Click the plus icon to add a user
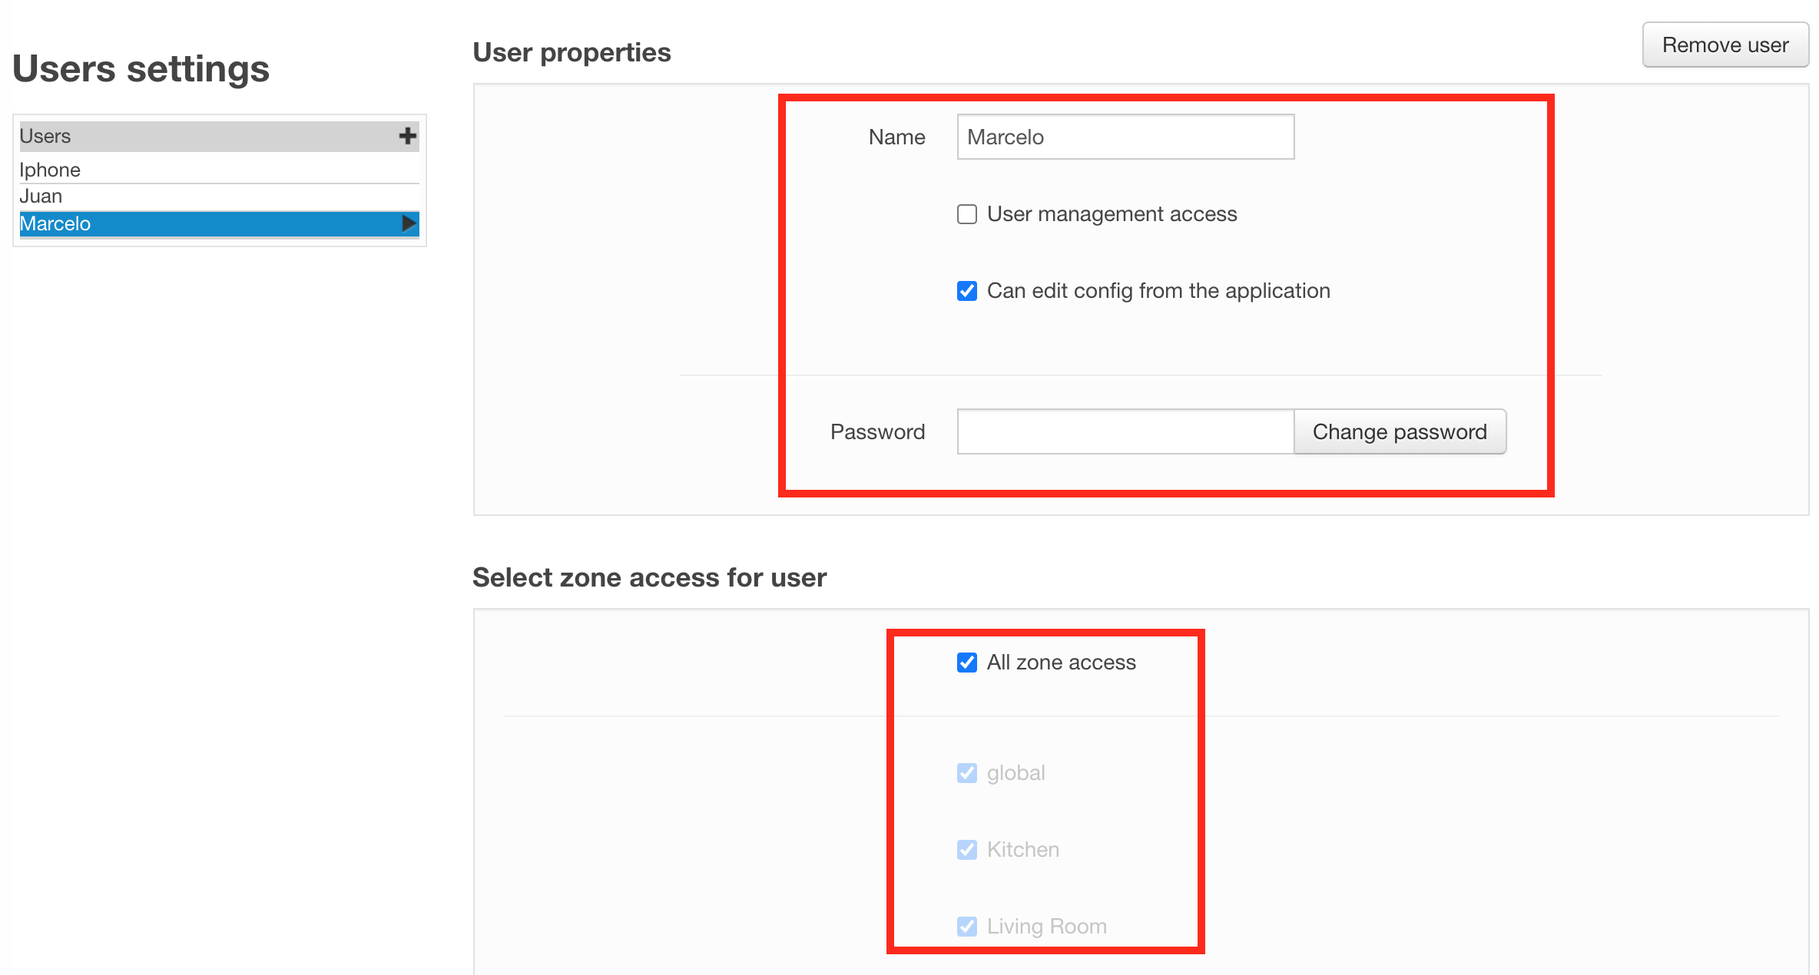The image size is (1819, 975). tap(407, 137)
